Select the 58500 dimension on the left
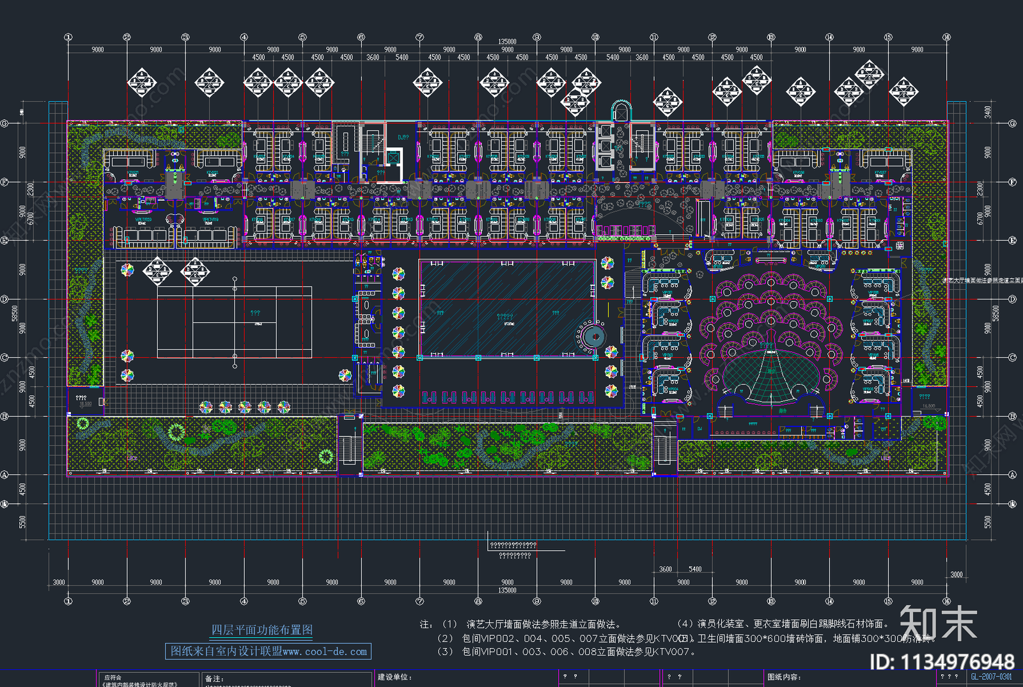Viewport: 1023px width, 687px height. tap(15, 314)
